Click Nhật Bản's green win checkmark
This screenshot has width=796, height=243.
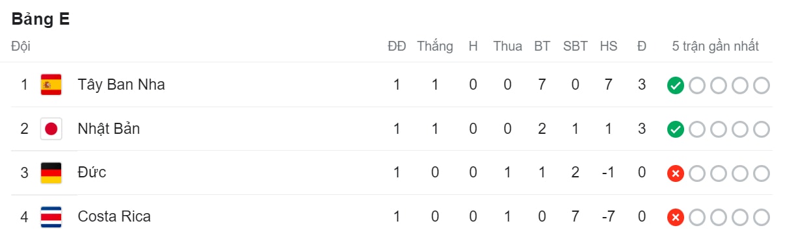(676, 129)
